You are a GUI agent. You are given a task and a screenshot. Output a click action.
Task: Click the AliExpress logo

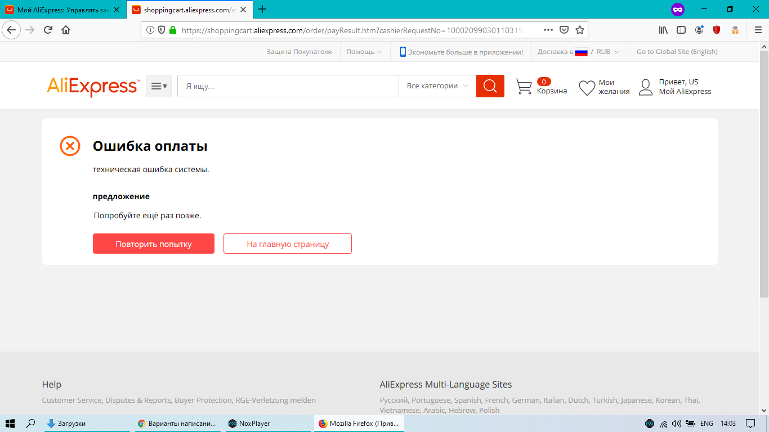pyautogui.click(x=93, y=87)
